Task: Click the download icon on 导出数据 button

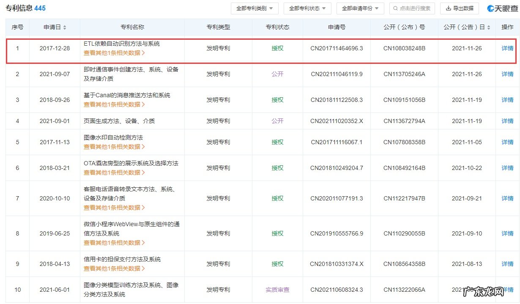Action: [x=447, y=8]
